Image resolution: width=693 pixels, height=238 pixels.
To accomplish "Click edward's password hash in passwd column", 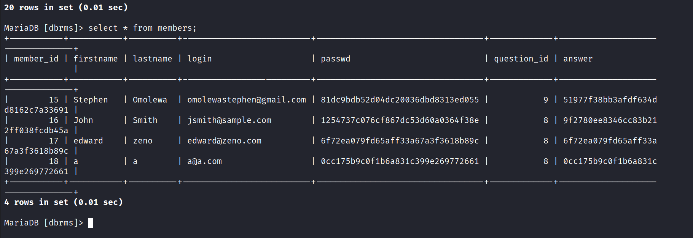I will click(x=400, y=141).
